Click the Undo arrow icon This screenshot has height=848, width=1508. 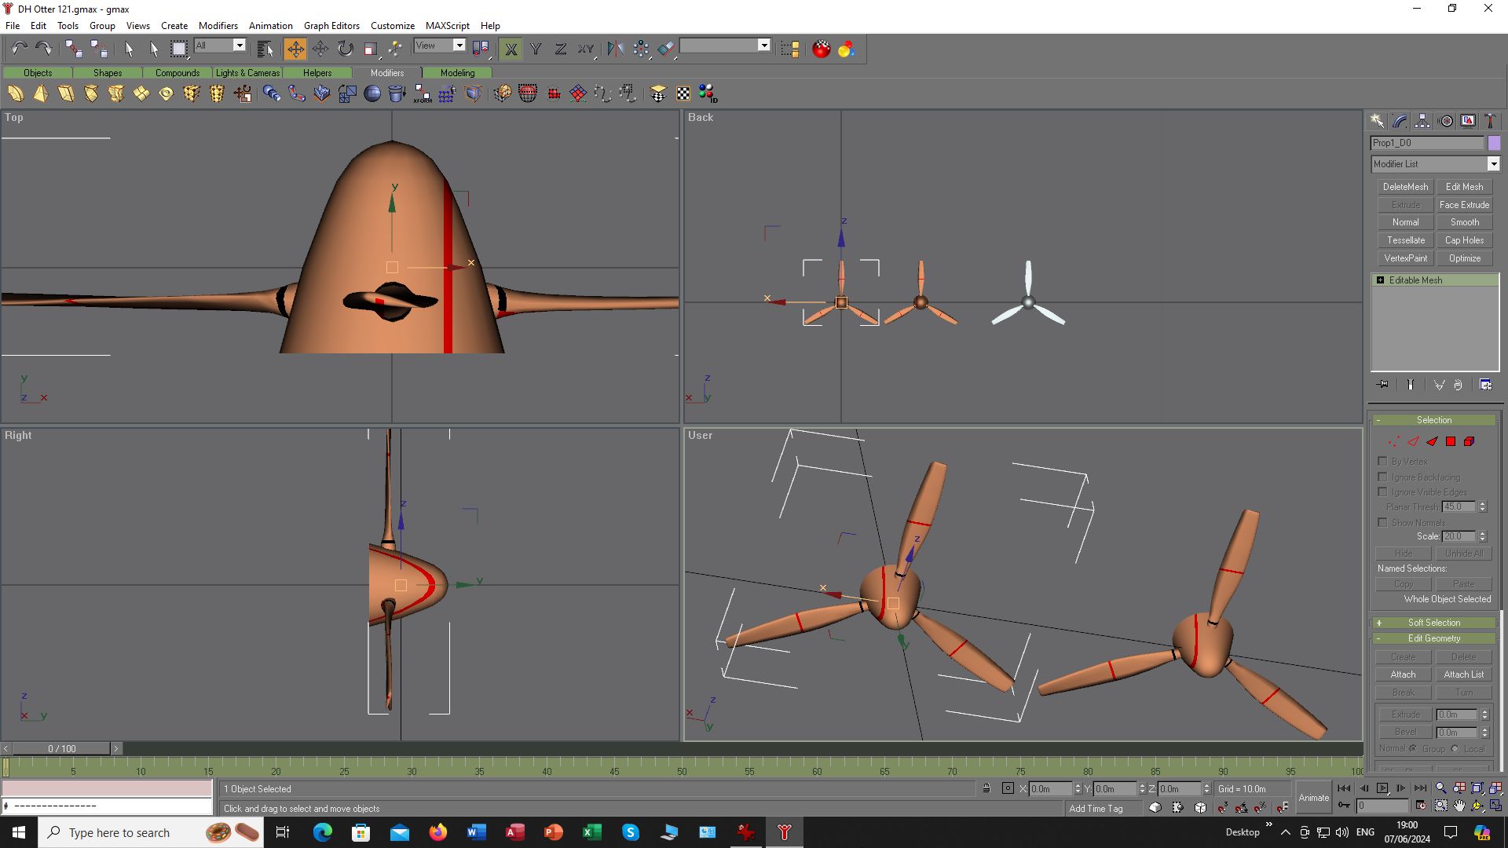[19, 49]
